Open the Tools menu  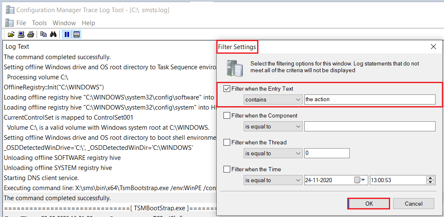click(x=40, y=23)
